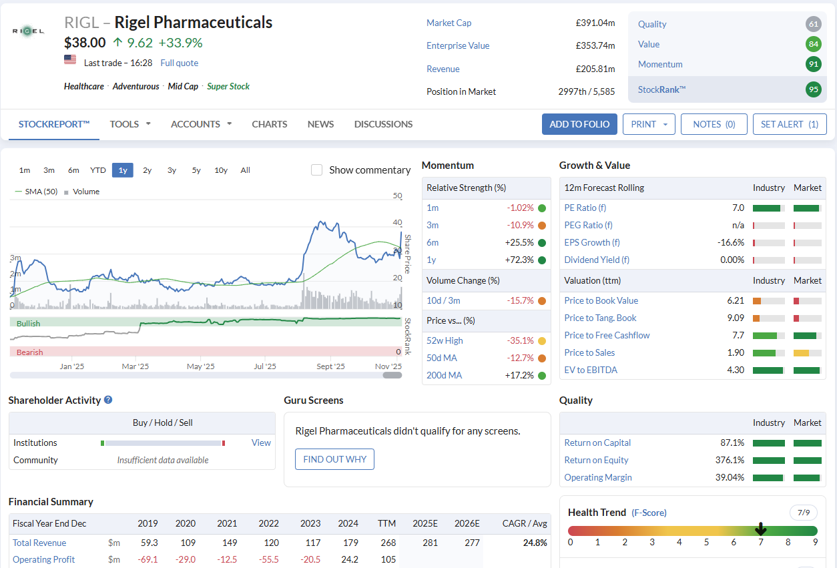Enable the Show commentary checkbox
Viewport: 837px width, 568px height.
tap(317, 170)
